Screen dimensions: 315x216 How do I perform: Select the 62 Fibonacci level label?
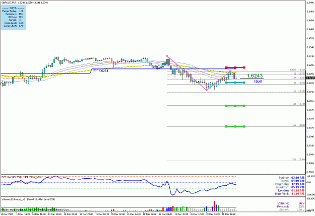pyautogui.click(x=299, y=91)
